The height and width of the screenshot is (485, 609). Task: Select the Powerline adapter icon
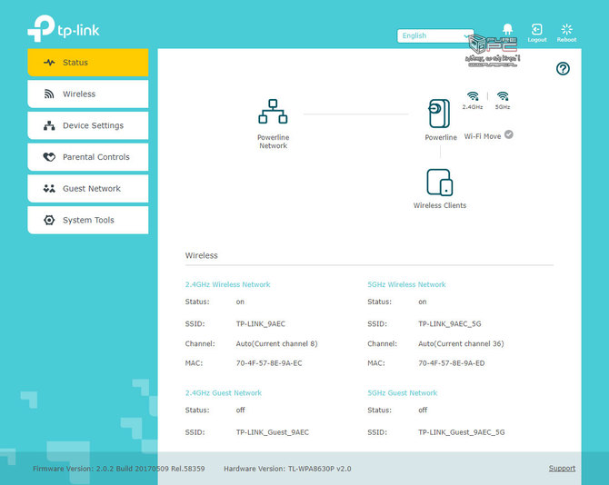point(439,114)
